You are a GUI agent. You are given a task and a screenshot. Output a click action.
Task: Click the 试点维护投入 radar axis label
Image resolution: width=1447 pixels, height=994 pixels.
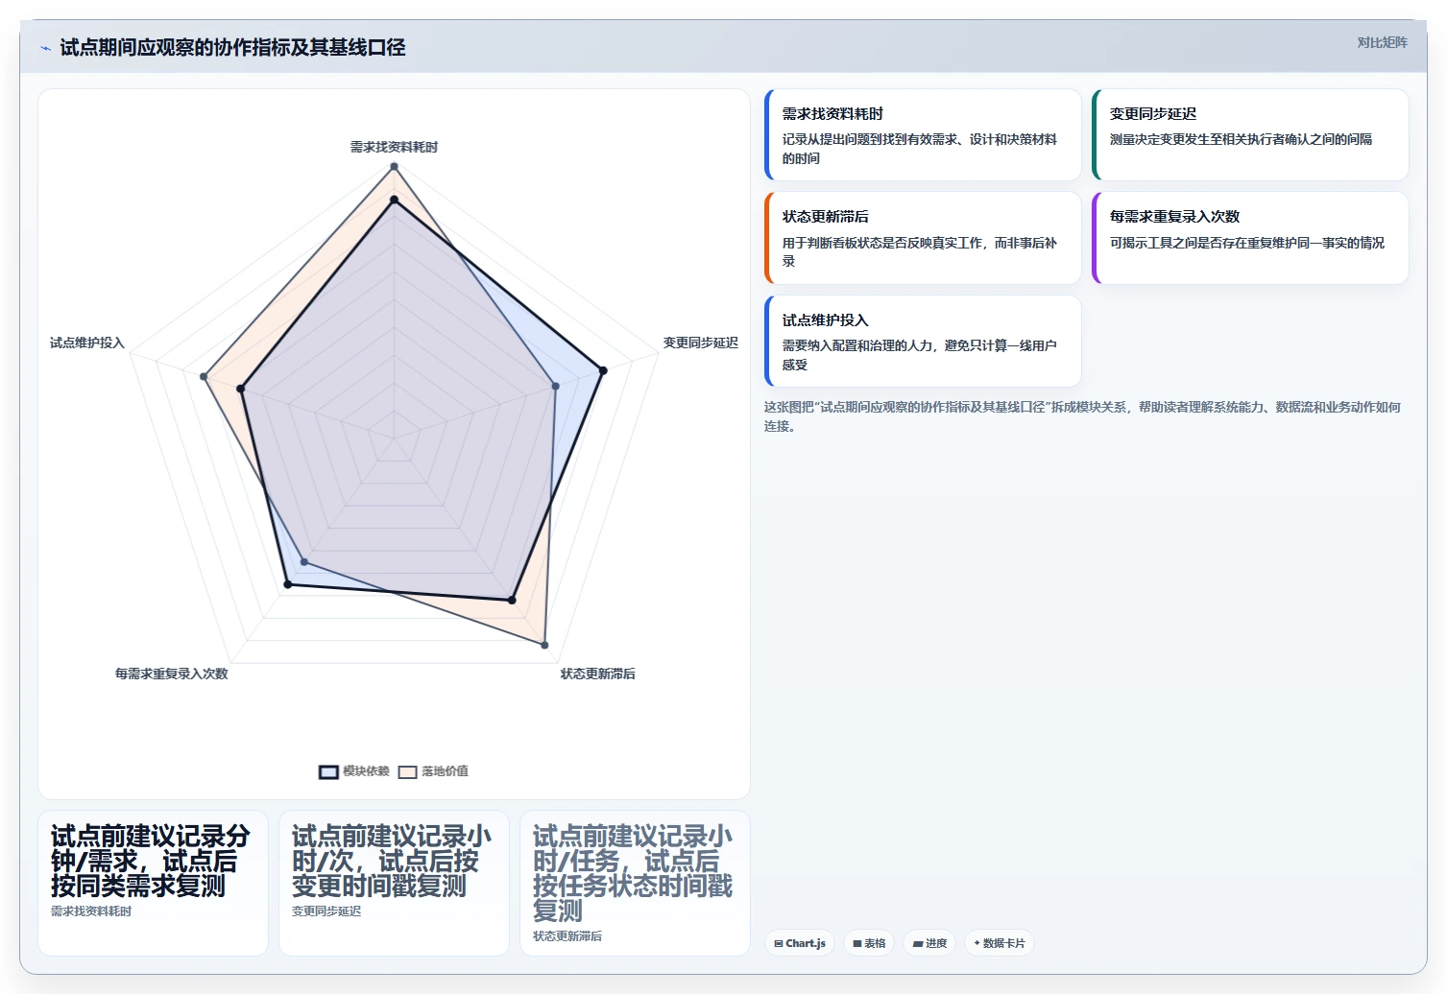pos(87,343)
